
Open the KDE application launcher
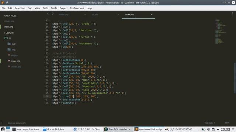click(3, 129)
